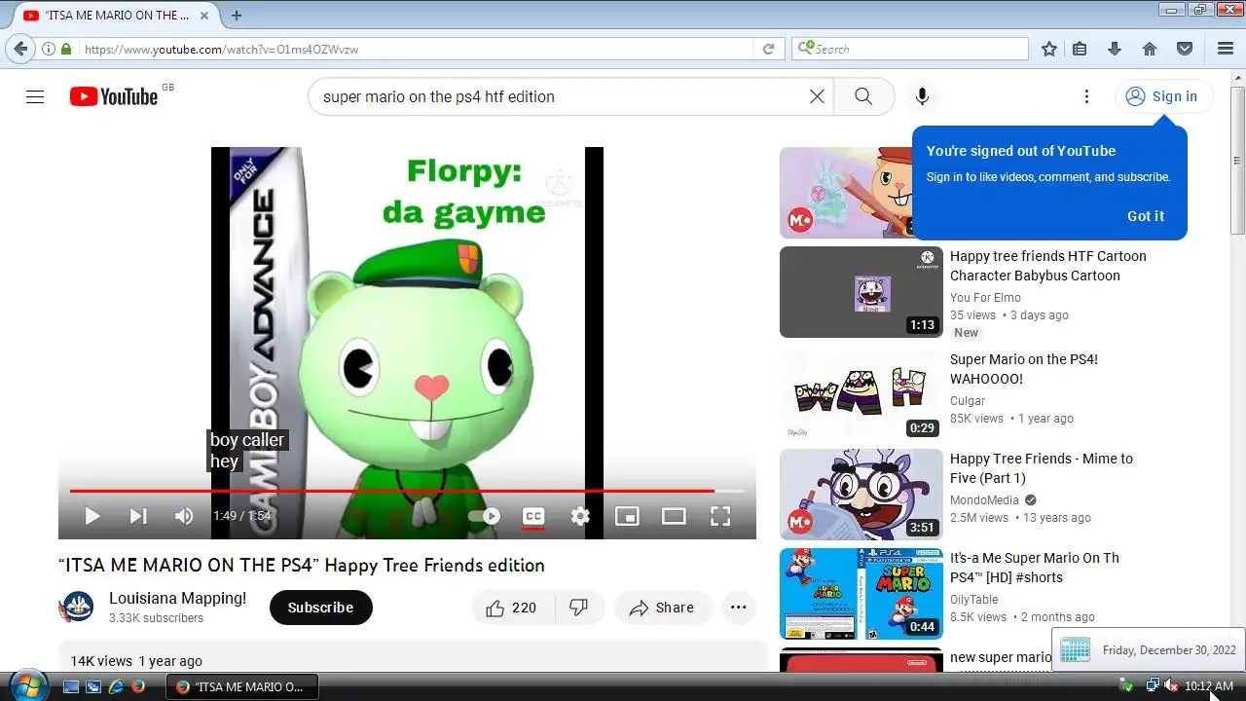Viewport: 1246px width, 701px height.
Task: Switch to theater mode
Action: point(674,516)
